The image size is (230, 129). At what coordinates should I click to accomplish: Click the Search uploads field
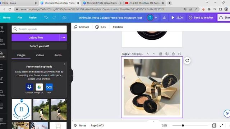(x=39, y=29)
